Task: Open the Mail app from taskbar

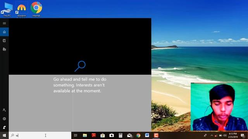Action: 129,136
